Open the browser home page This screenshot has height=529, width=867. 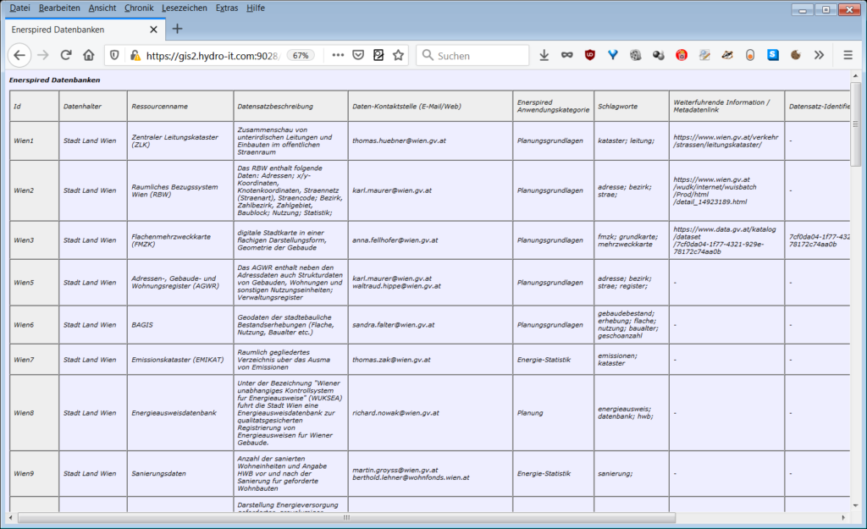pos(88,55)
